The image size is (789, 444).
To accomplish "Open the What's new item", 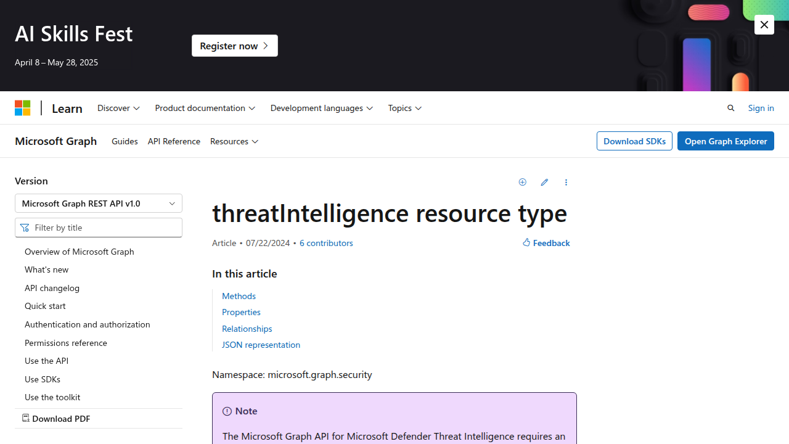I will point(47,269).
